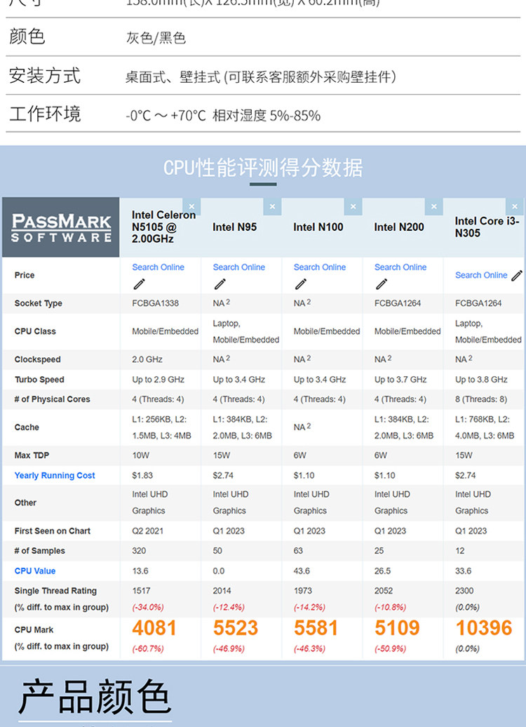Image resolution: width=526 pixels, height=727 pixels.
Task: Click Up to 3.8 GHz turbo speed
Action: pos(481,379)
